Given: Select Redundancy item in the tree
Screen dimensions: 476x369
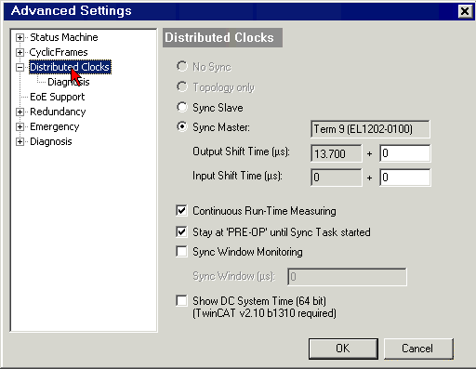Looking at the screenshot, I should [x=58, y=112].
